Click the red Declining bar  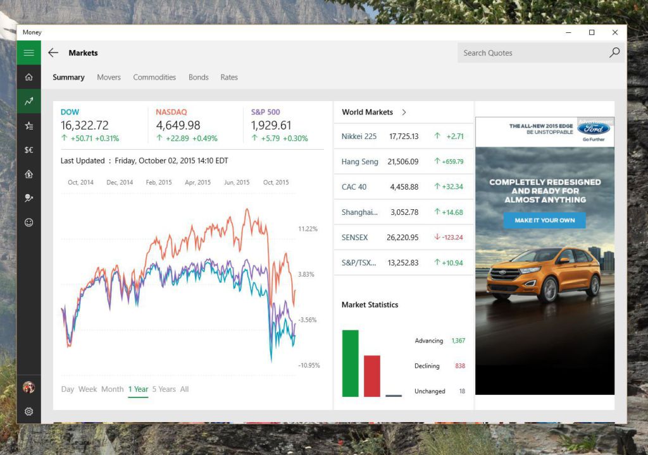click(x=372, y=376)
